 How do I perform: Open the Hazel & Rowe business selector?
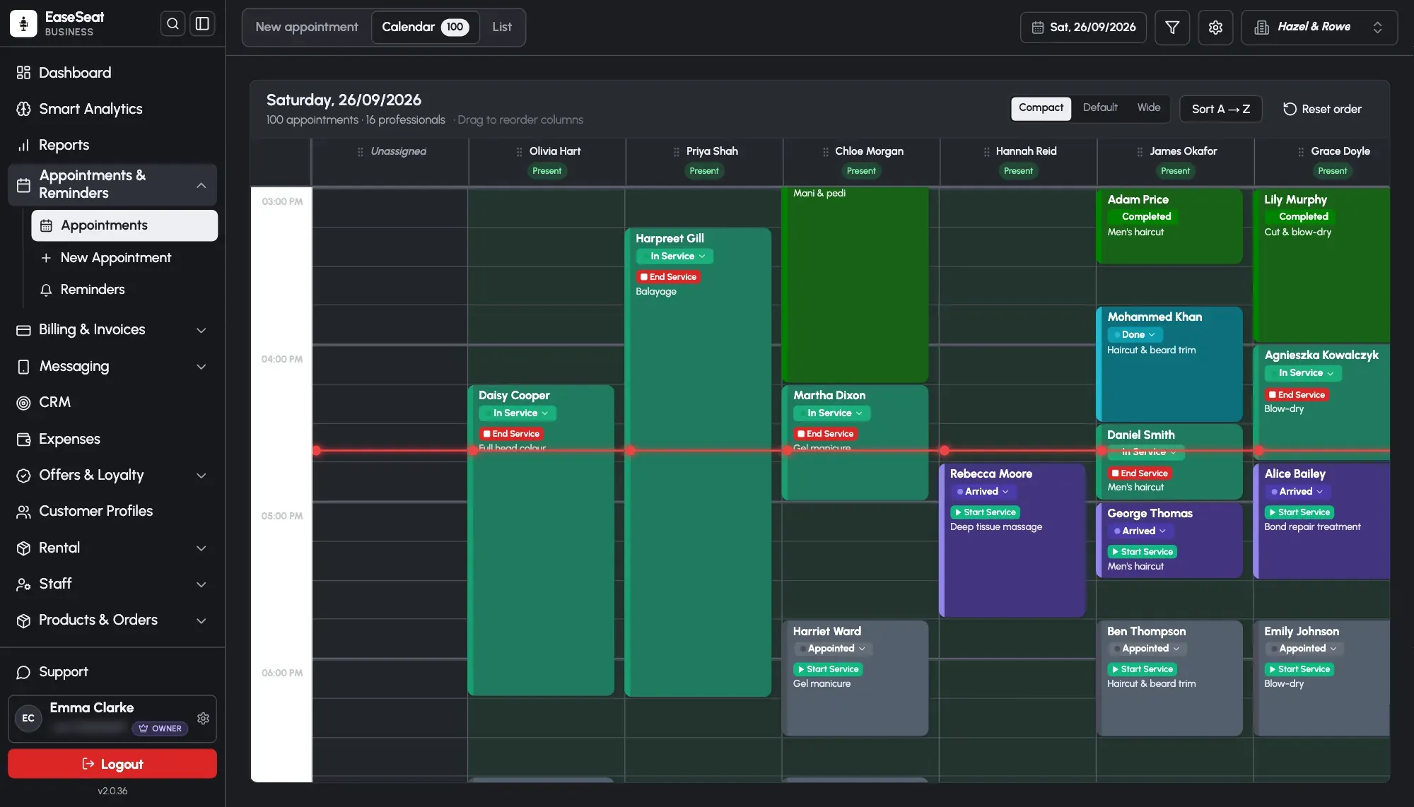pyautogui.click(x=1319, y=27)
